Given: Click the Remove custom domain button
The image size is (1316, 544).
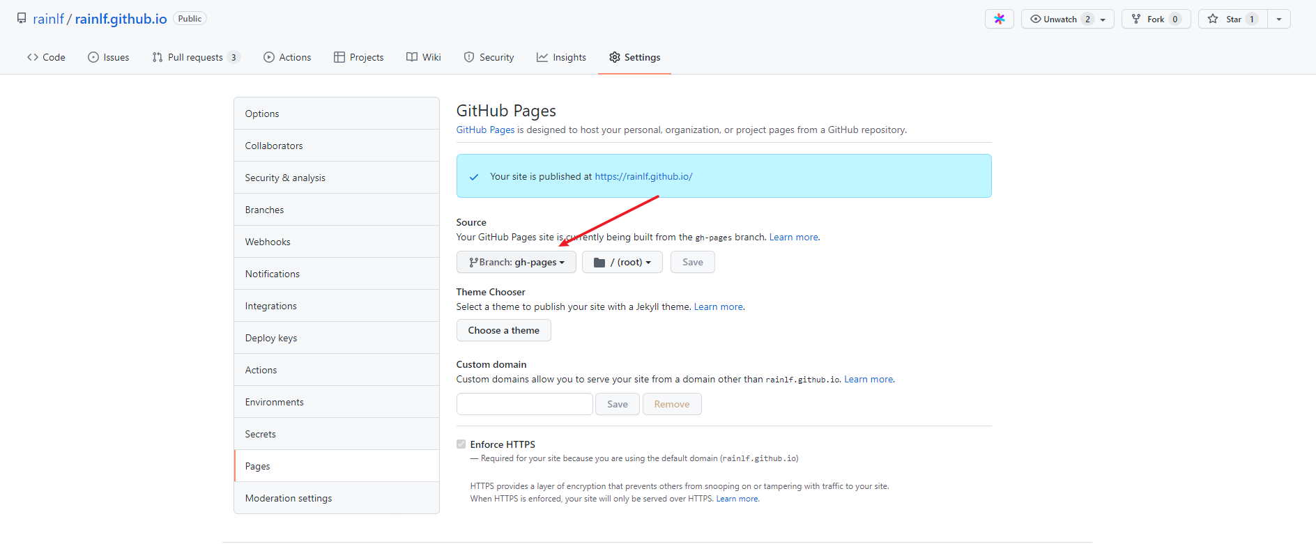Looking at the screenshot, I should [x=672, y=404].
